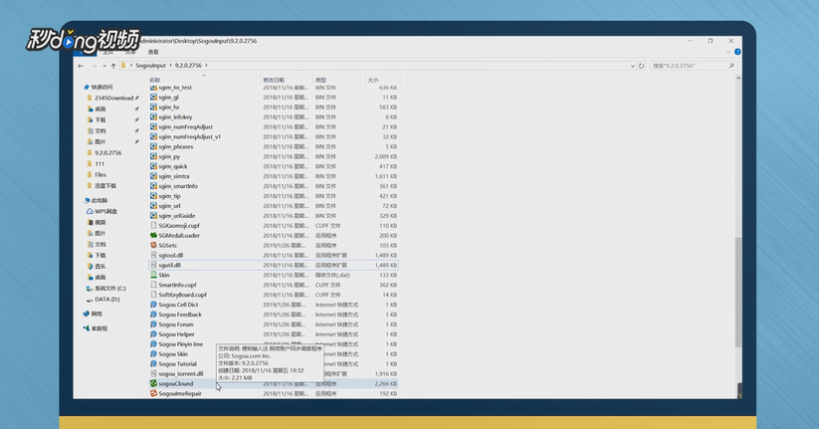This screenshot has width=819, height=429.
Task: Expand the ribbon with the chevron
Action: [728, 52]
